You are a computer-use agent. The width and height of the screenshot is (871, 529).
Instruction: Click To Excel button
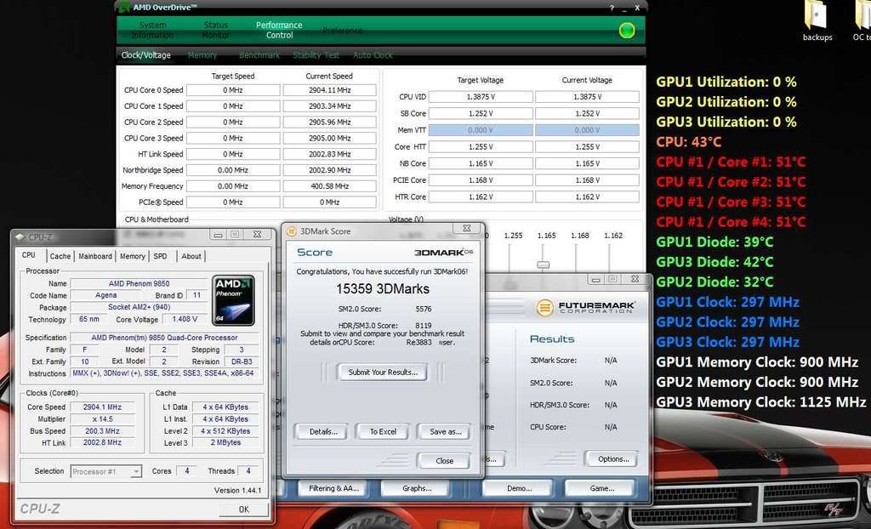click(383, 432)
